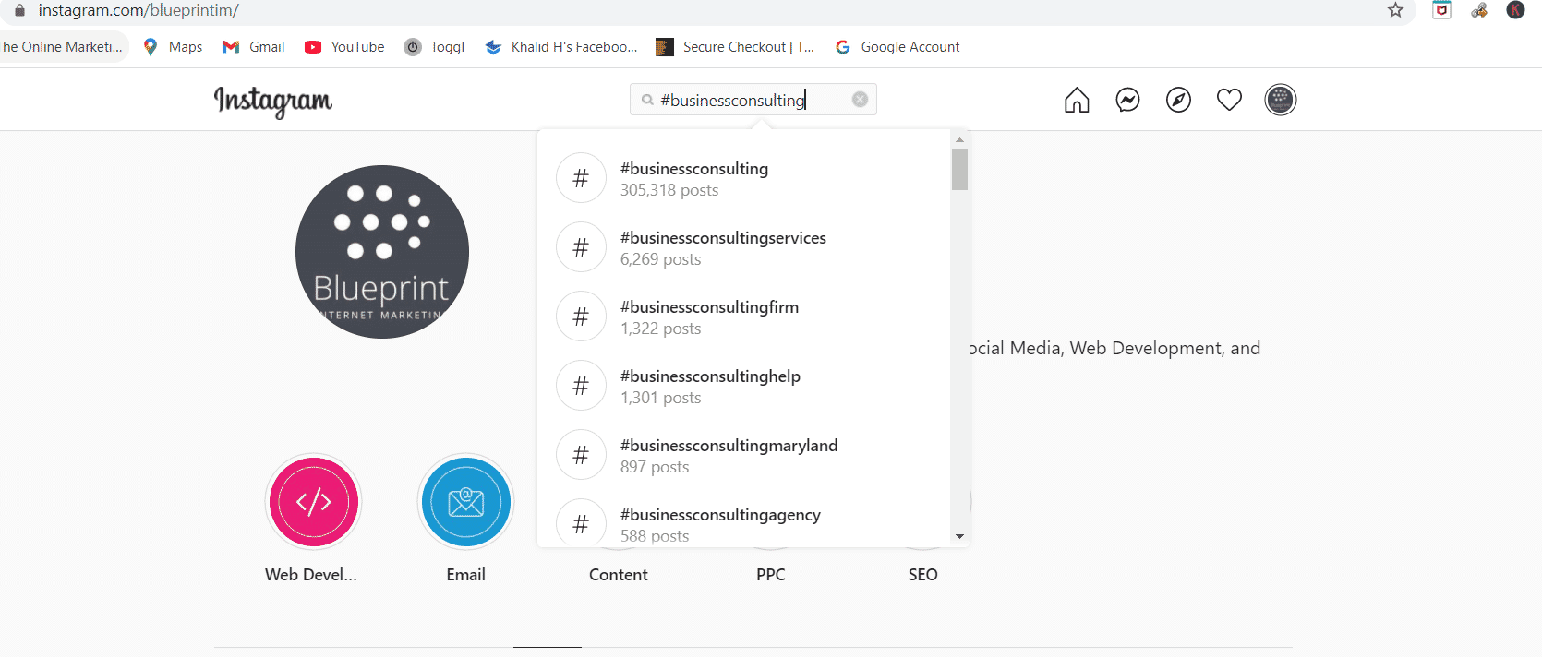
Task: Click the search results scrollbar thumb
Action: 959,169
